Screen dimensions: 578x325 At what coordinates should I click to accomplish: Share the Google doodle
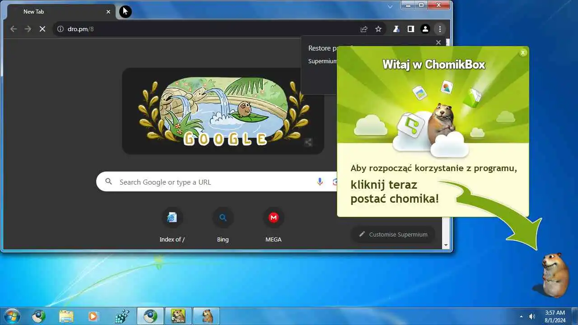pos(308,143)
